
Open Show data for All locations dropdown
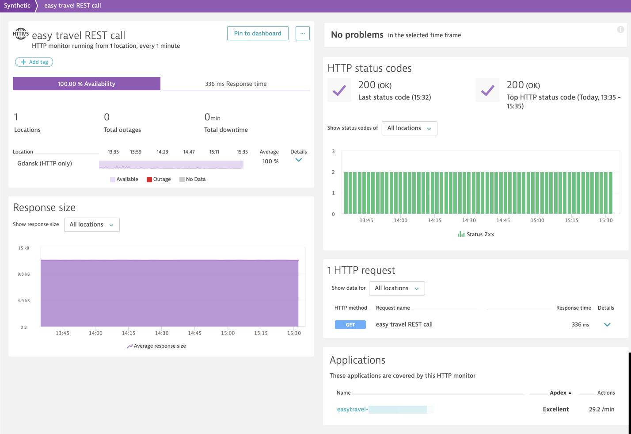coord(397,288)
